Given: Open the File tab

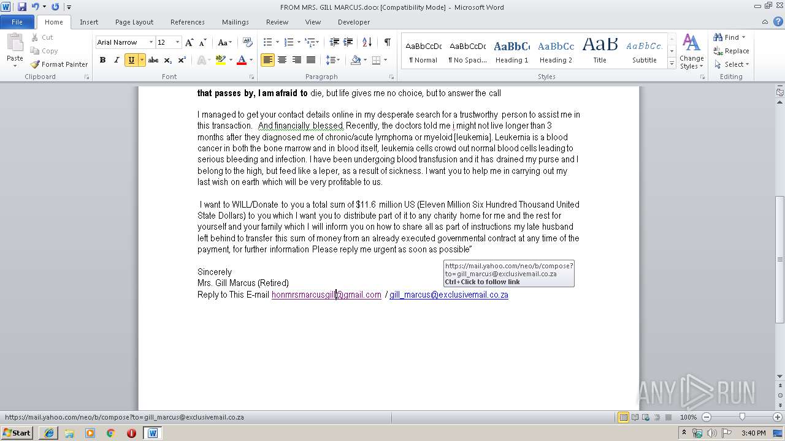Looking at the screenshot, I should pyautogui.click(x=17, y=22).
